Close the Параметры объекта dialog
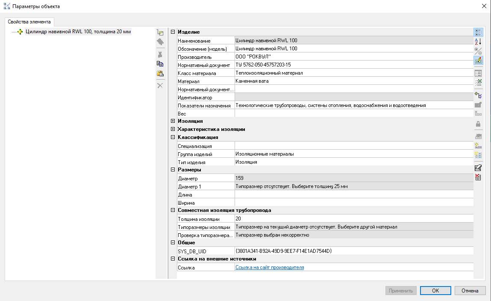The height and width of the screenshot is (301, 491). [x=484, y=6]
